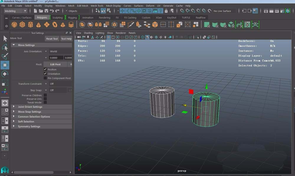295x176 pixels.
Task: Enable Pin Component Pivot checkbox
Action: click(45, 78)
